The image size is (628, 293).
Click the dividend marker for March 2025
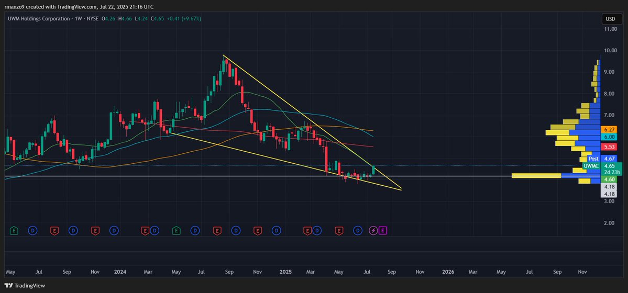tap(317, 231)
